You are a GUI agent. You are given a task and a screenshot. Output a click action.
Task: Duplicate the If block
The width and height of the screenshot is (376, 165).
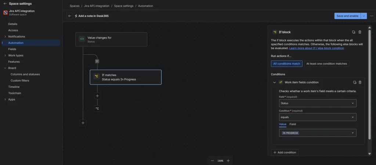[x=354, y=32]
